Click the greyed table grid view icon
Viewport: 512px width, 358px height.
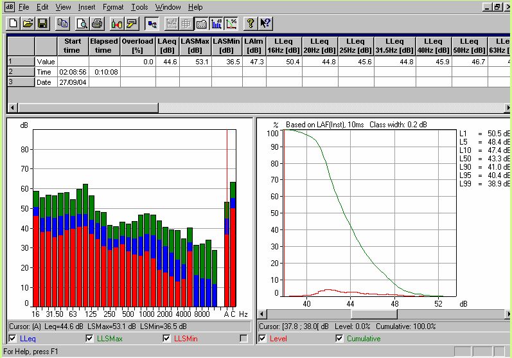pyautogui.click(x=186, y=24)
